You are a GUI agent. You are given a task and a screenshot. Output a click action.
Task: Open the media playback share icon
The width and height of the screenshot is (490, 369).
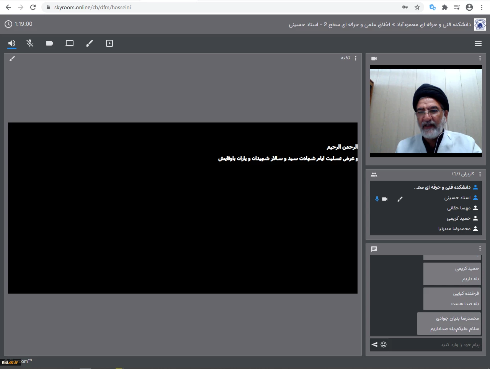click(109, 44)
